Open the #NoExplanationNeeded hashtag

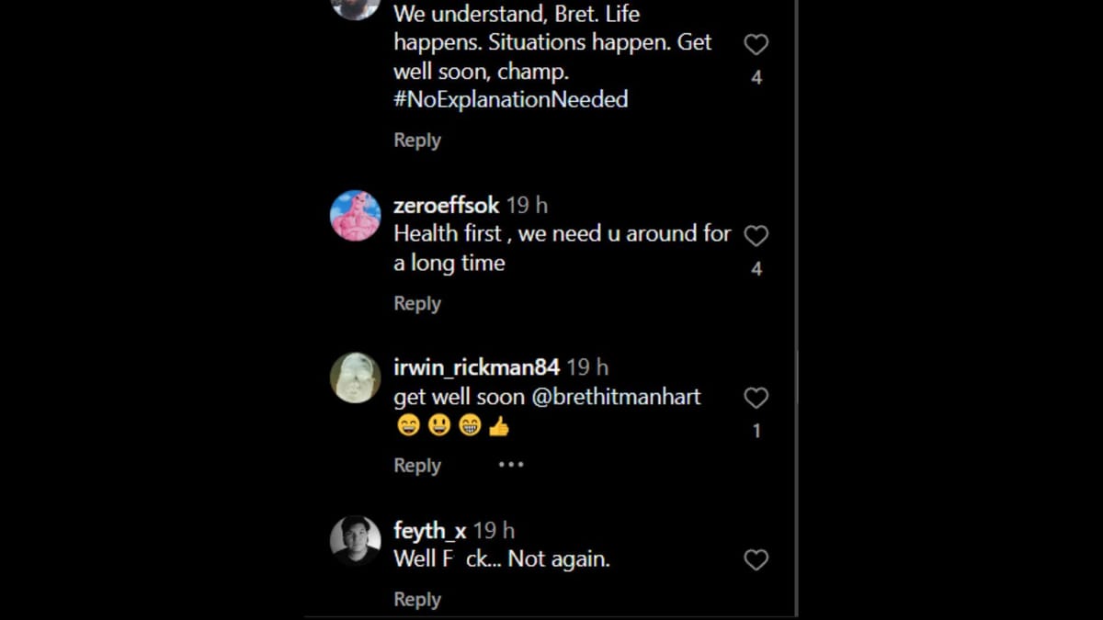coord(510,99)
